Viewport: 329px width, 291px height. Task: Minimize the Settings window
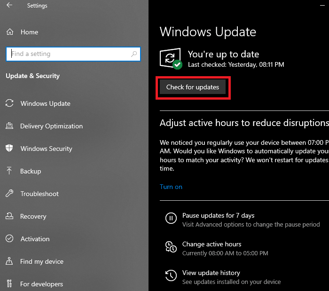(322, 6)
